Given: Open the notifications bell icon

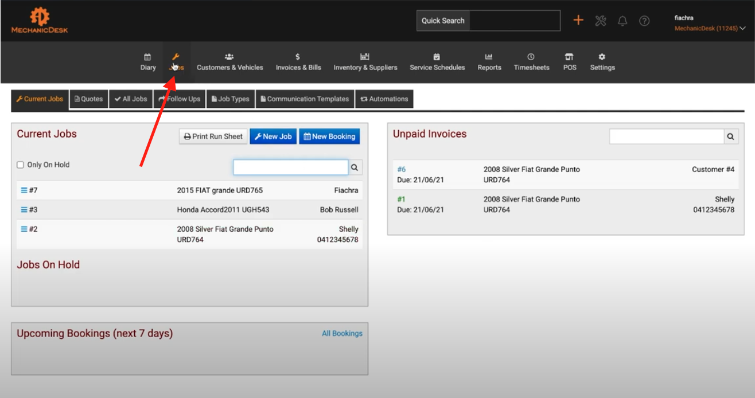Looking at the screenshot, I should coord(622,21).
